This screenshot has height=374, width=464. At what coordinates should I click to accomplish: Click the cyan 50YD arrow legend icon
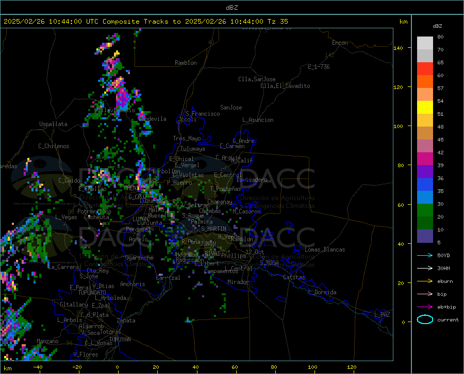tap(425, 255)
